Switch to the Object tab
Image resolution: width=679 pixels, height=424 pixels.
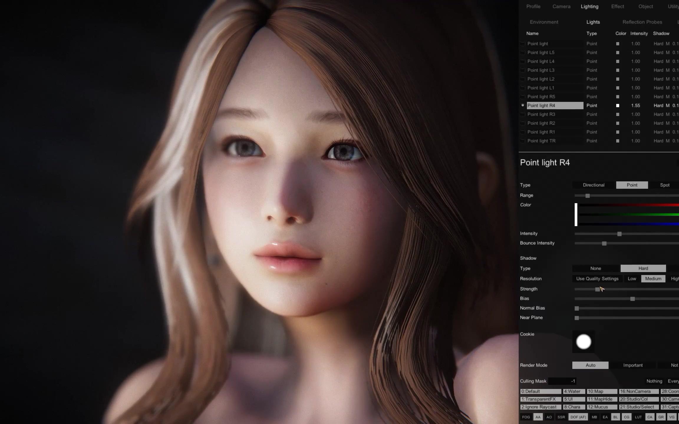[x=645, y=6]
